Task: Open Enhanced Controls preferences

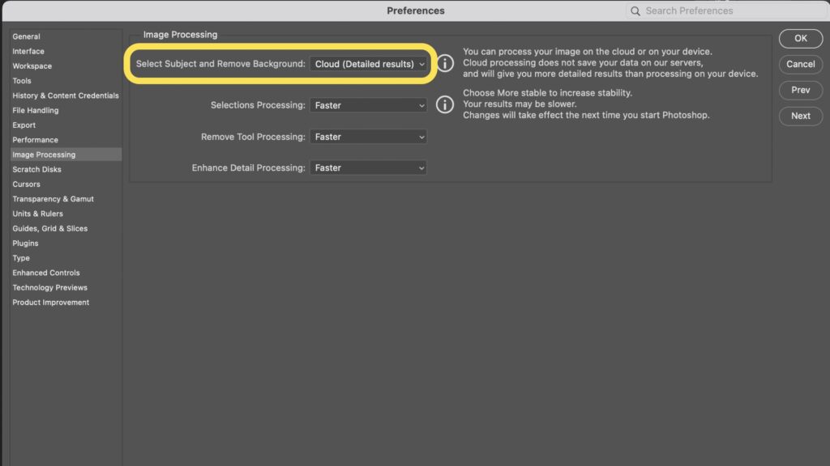Action: (x=46, y=273)
